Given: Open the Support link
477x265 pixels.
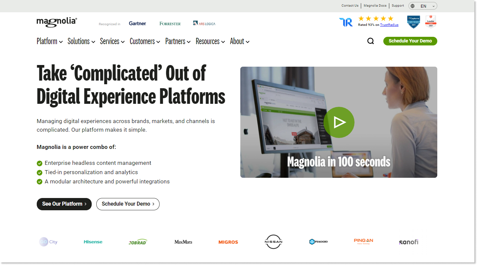Looking at the screenshot, I should [x=398, y=6].
